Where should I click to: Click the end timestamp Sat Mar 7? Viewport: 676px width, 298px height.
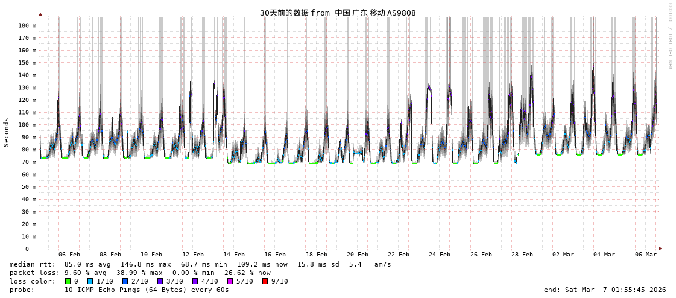(605, 290)
